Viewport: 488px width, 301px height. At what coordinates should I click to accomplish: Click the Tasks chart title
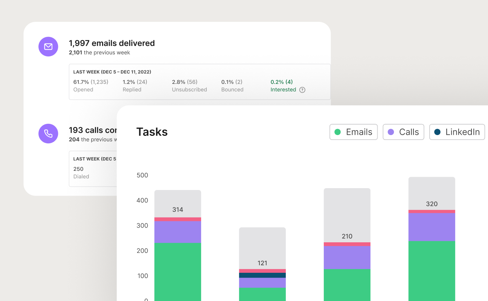152,132
